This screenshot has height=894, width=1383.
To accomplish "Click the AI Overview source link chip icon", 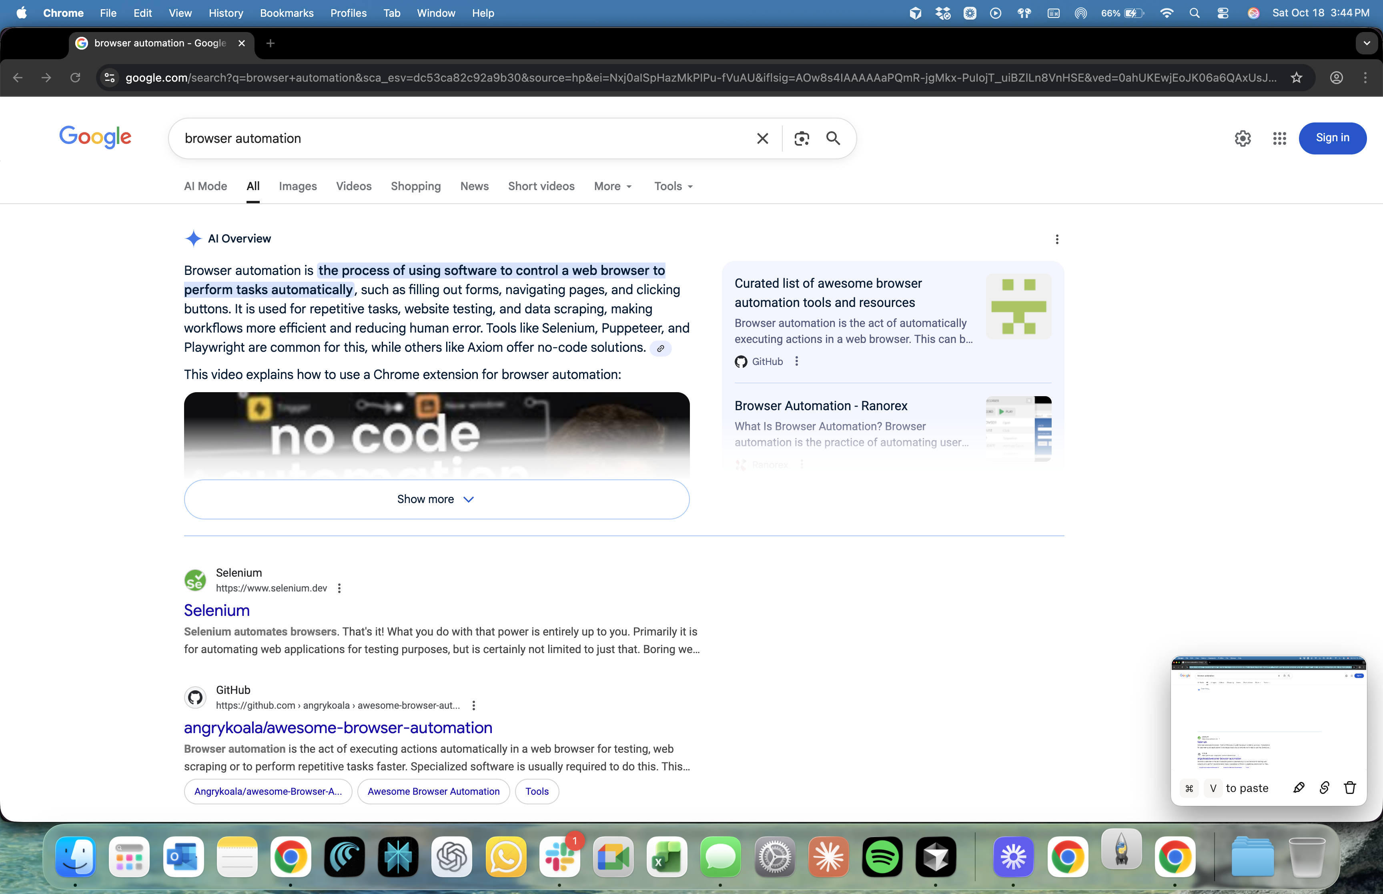I will point(660,348).
